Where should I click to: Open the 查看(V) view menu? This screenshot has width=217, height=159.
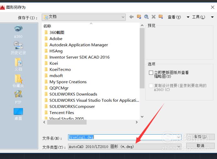pyautogui.click(x=174, y=17)
